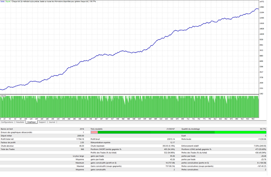Click the 'Volume' label on lower chart
This screenshot has width=271, height=177.
coord(3,96)
